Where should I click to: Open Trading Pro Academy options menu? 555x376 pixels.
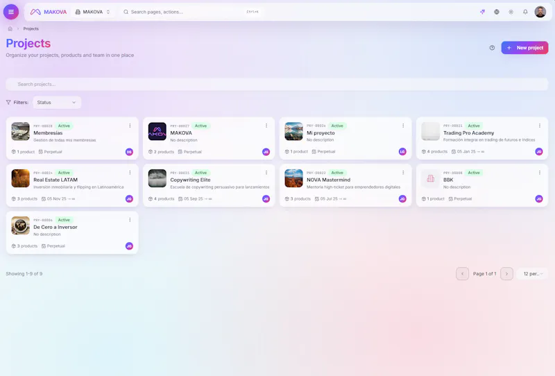click(x=540, y=126)
